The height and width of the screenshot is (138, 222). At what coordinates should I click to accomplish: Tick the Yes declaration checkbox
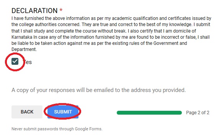(15, 61)
